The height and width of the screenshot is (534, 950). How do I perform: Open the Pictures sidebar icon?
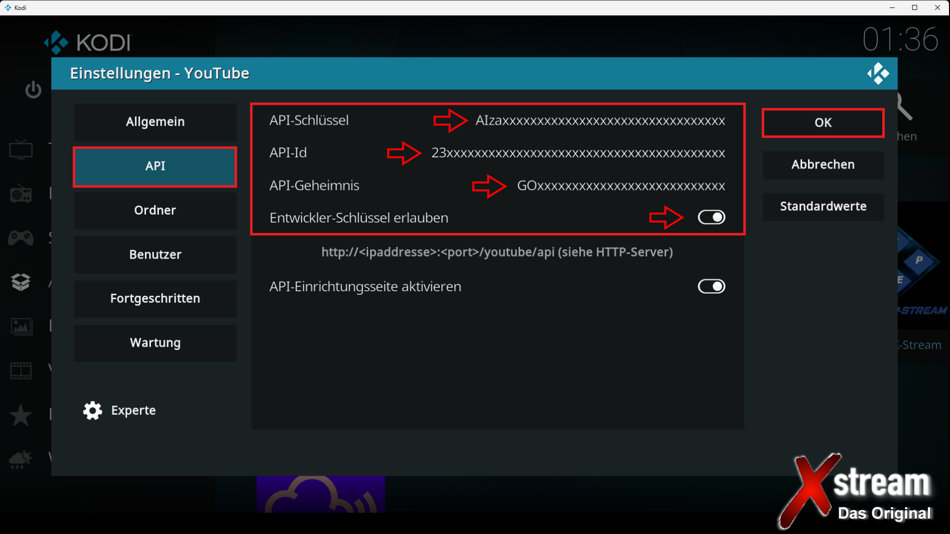tap(21, 326)
